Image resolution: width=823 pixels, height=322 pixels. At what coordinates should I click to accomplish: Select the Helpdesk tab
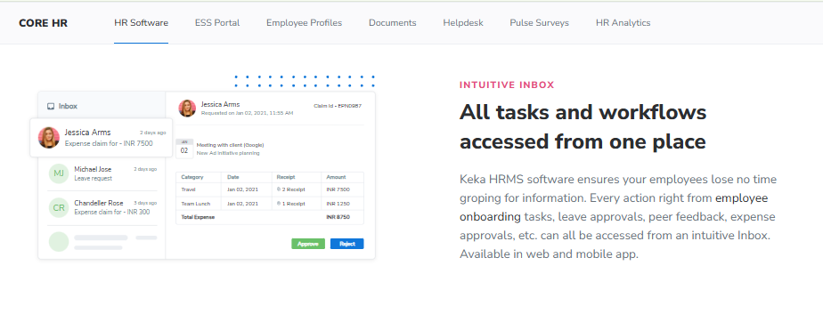pos(463,23)
